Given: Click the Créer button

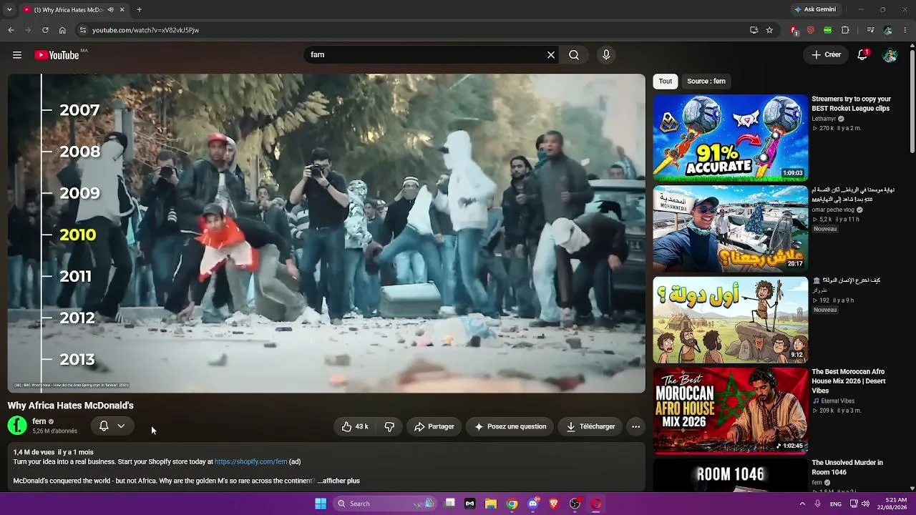Looking at the screenshot, I should tap(827, 55).
